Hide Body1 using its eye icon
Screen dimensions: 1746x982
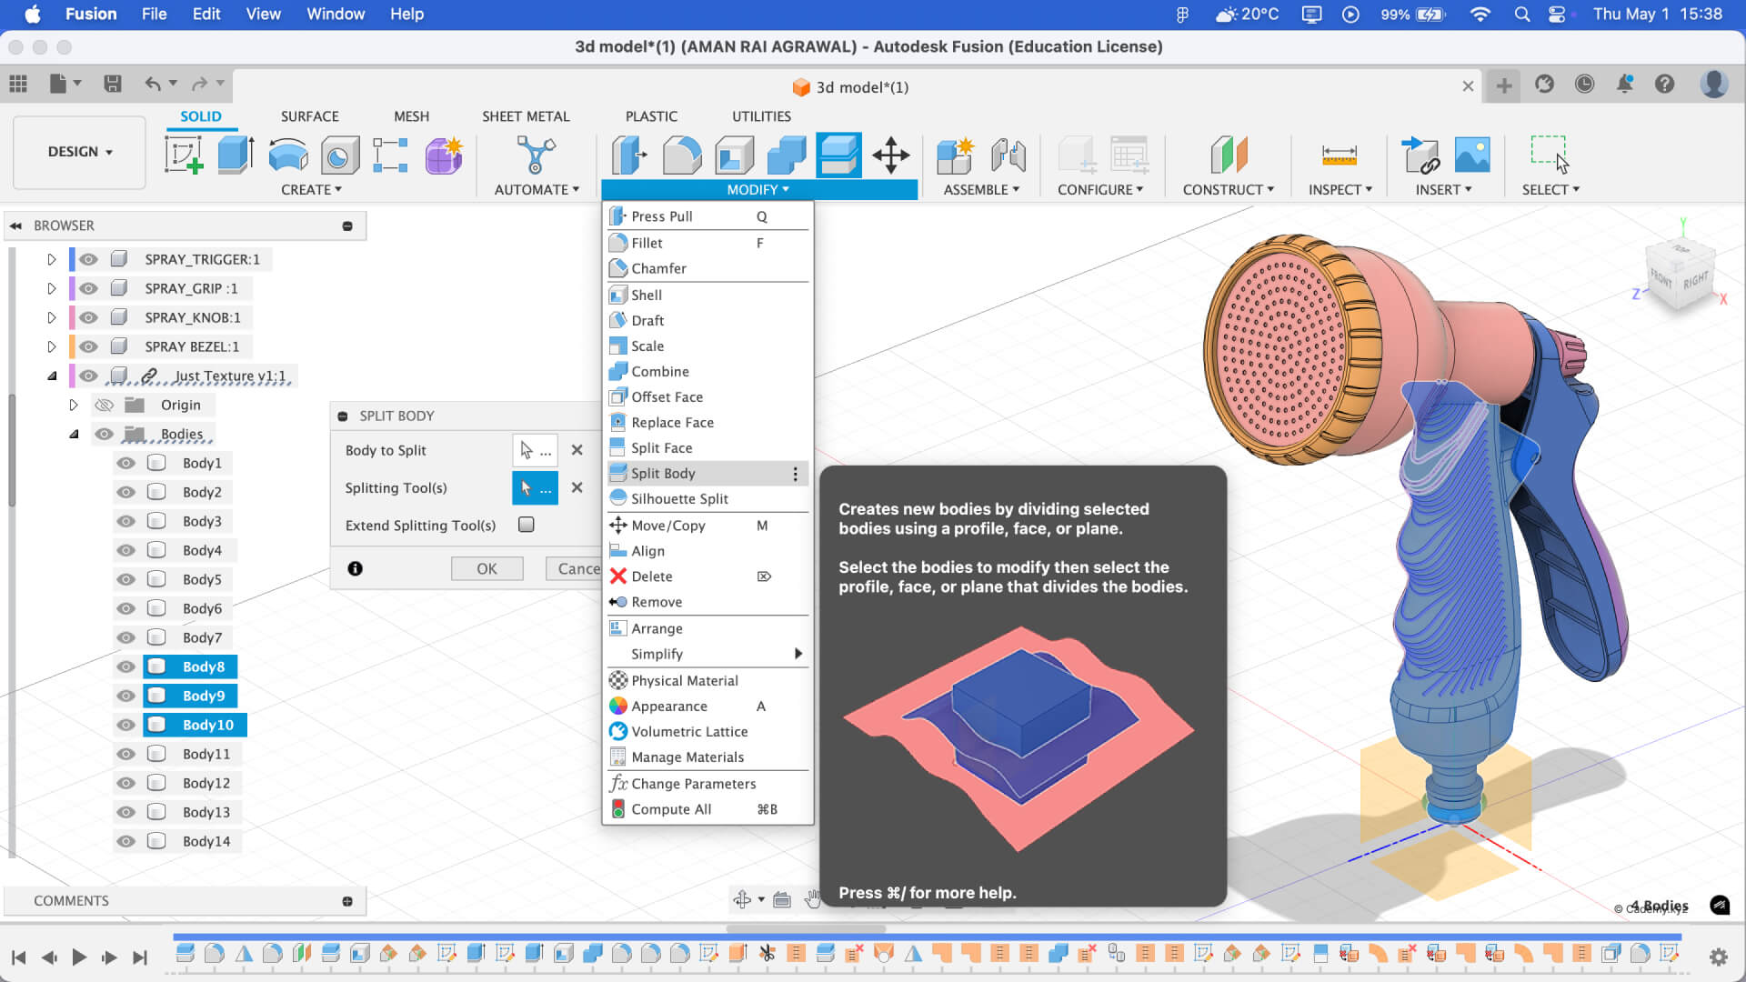[x=126, y=463]
